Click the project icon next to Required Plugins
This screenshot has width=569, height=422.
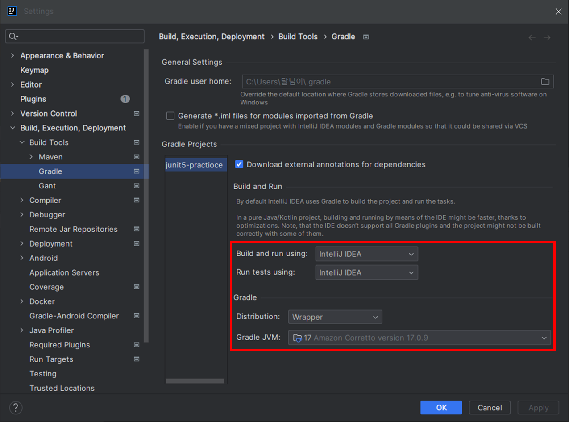[x=137, y=345]
